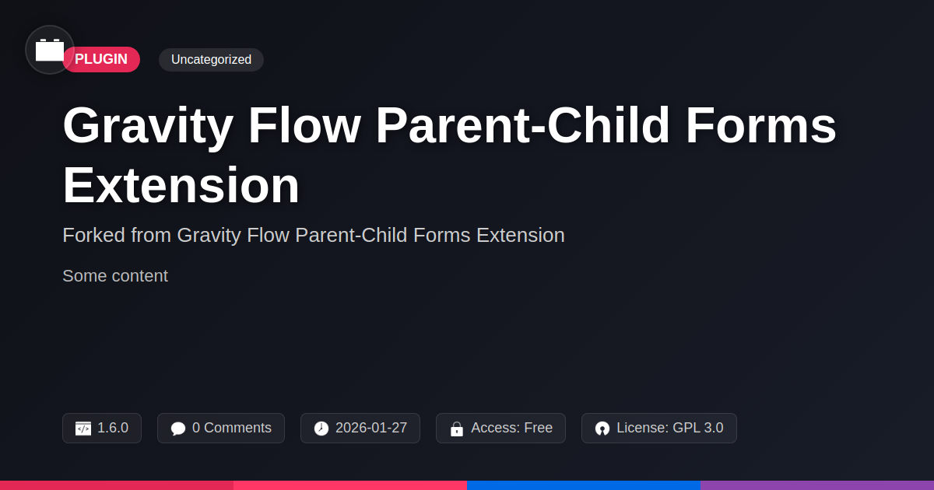This screenshot has width=934, height=490.
Task: Click the comments speech bubble icon
Action: point(178,429)
